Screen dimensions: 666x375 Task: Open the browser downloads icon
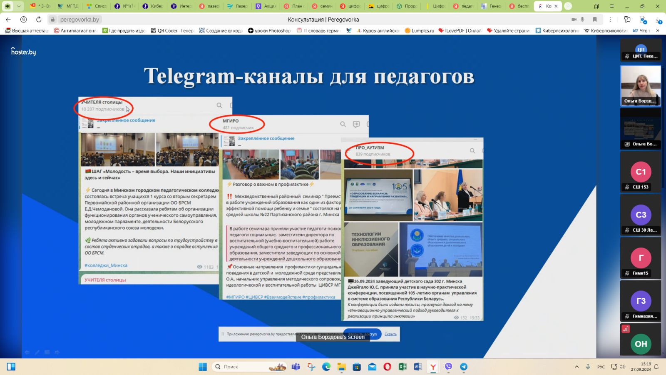[x=659, y=20]
